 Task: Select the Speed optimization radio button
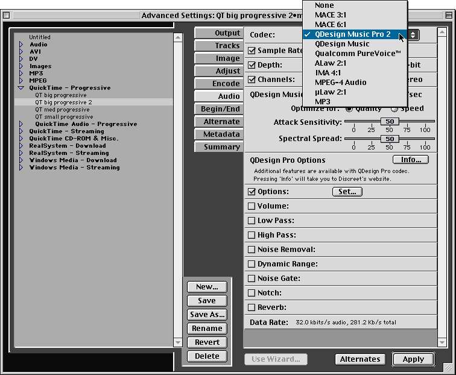[394, 109]
